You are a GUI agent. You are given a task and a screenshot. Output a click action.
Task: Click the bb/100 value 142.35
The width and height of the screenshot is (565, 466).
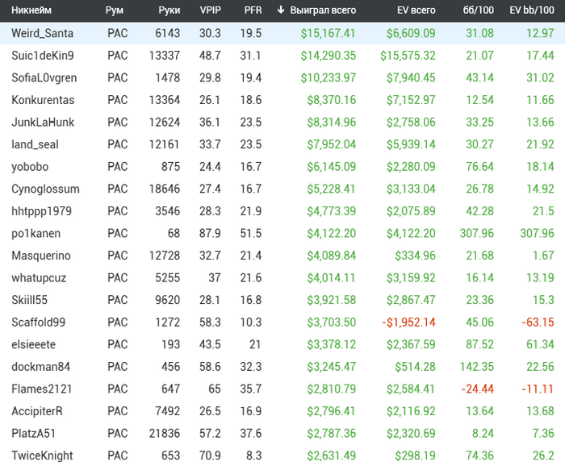477,367
